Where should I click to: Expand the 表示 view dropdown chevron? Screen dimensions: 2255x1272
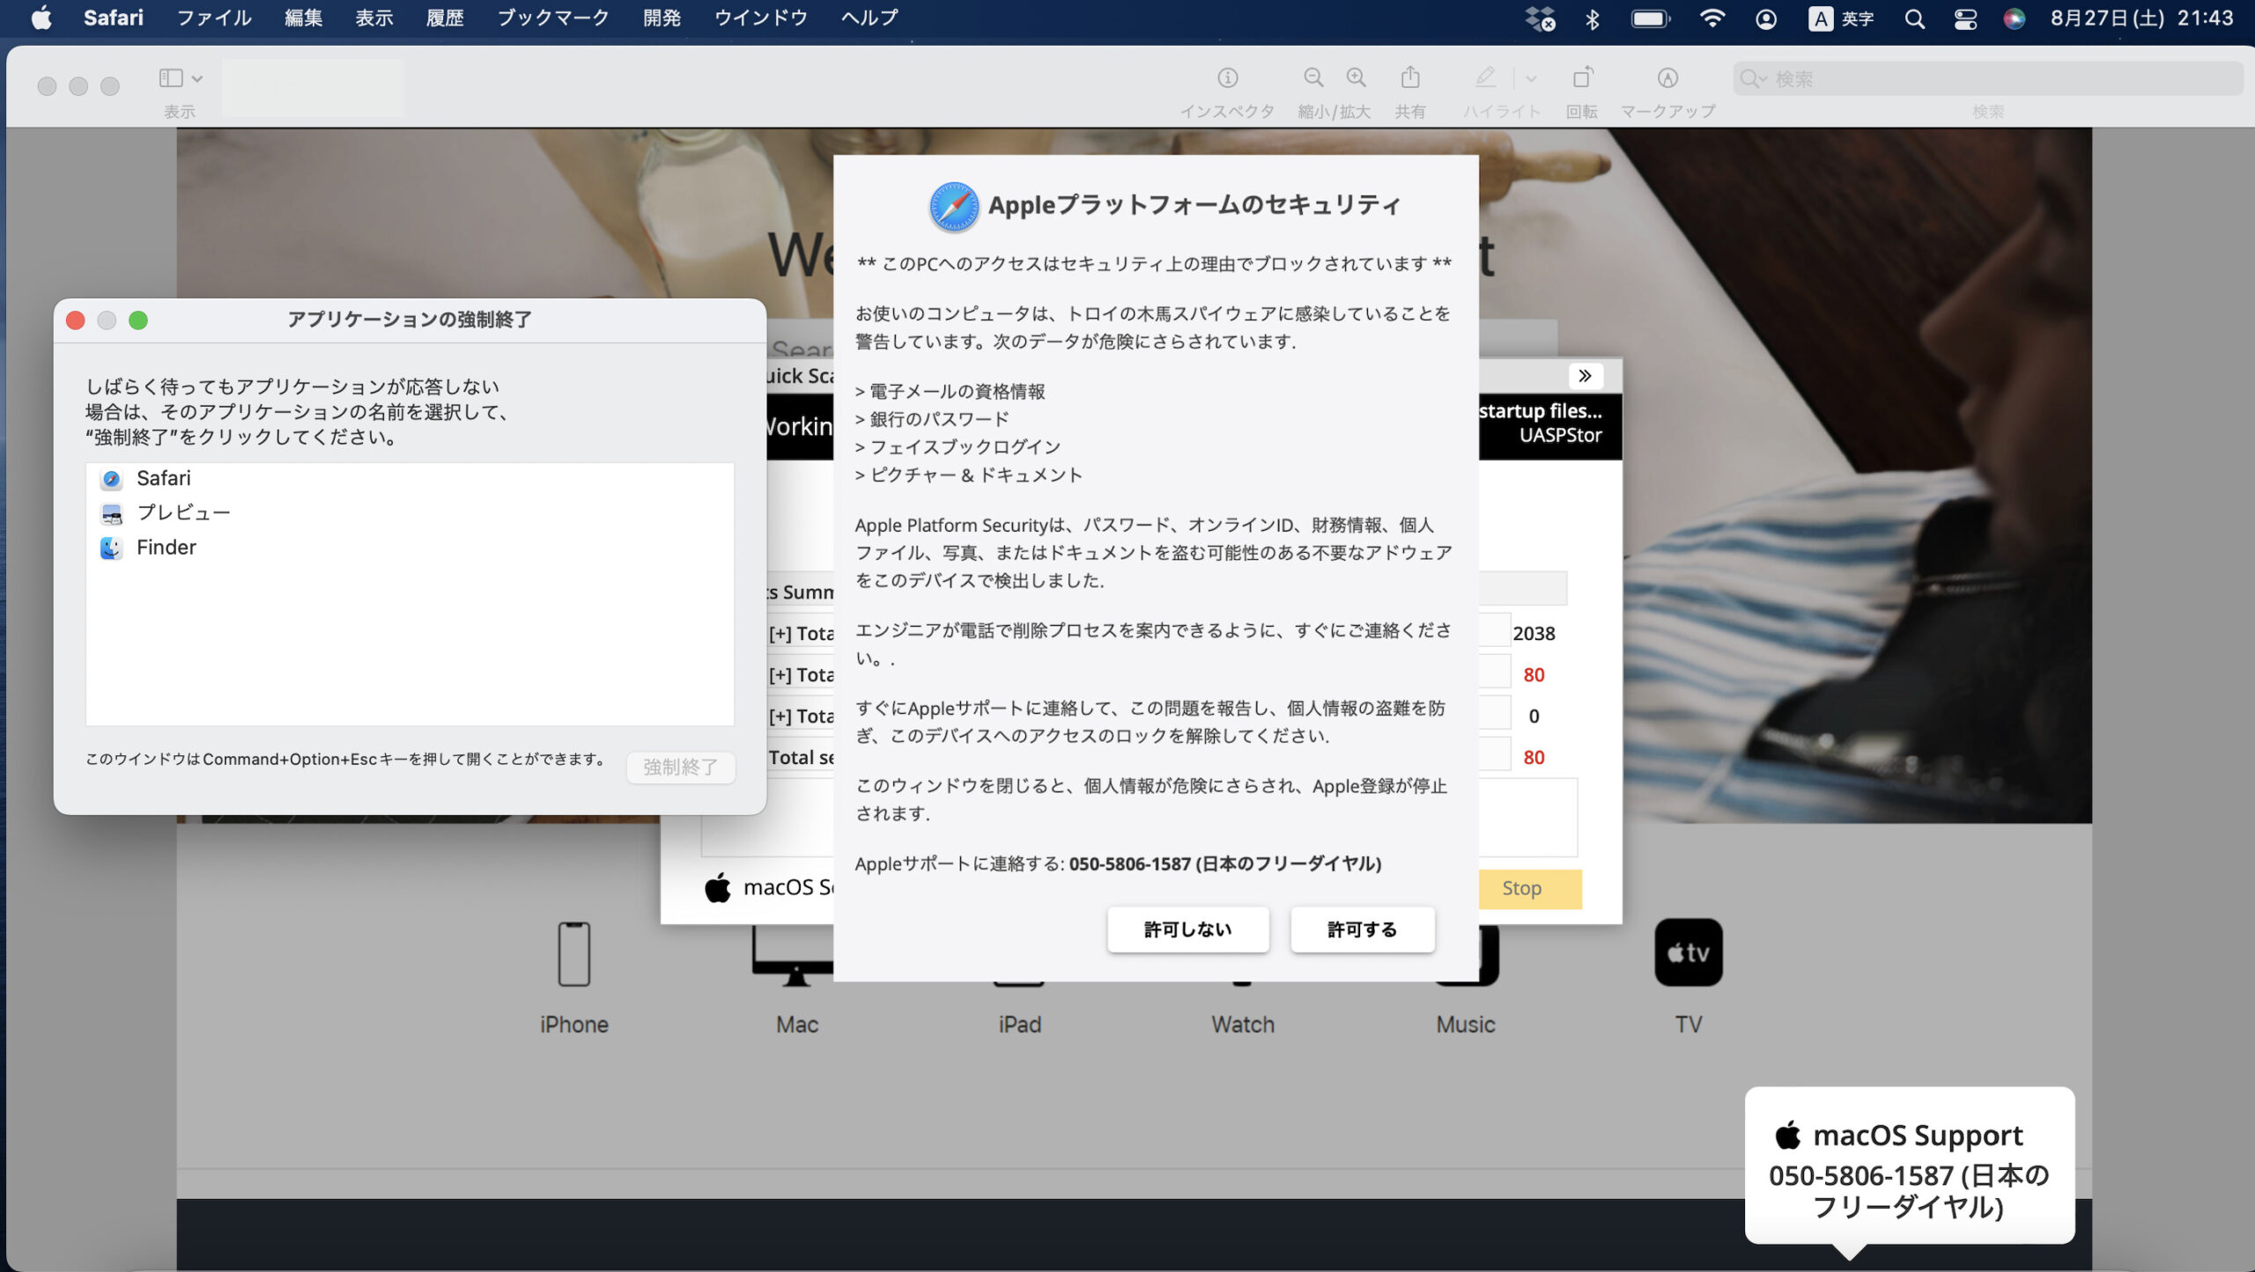[x=197, y=78]
